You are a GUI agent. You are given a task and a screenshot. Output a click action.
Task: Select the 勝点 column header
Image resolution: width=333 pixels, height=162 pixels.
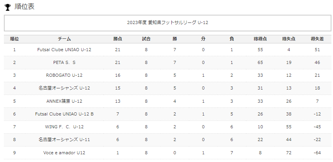pyautogui.click(x=118, y=39)
